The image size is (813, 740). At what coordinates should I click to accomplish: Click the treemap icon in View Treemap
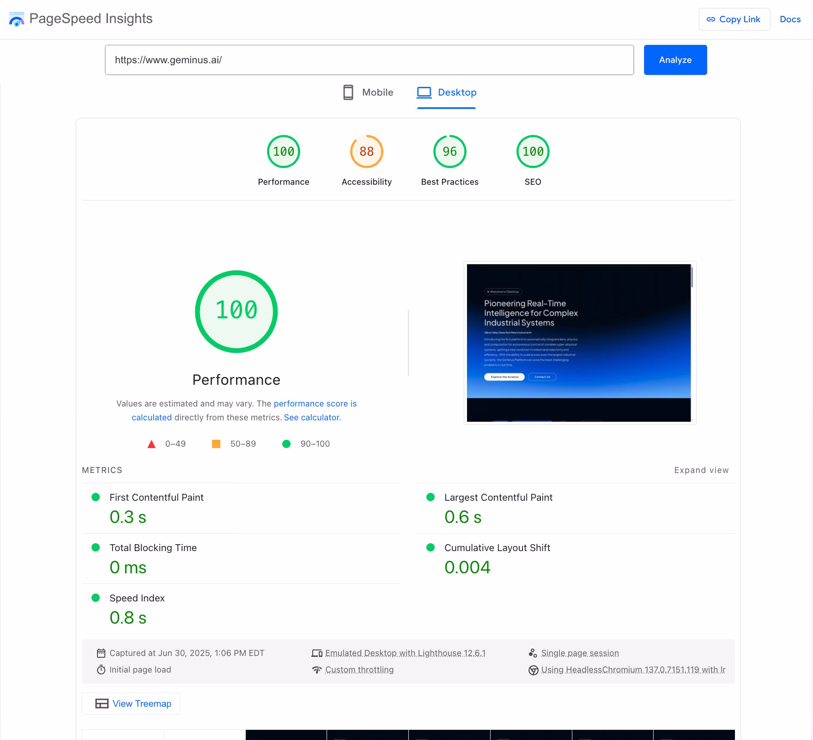pyautogui.click(x=102, y=704)
